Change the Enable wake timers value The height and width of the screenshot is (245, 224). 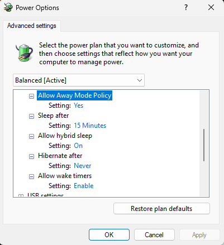point(84,186)
